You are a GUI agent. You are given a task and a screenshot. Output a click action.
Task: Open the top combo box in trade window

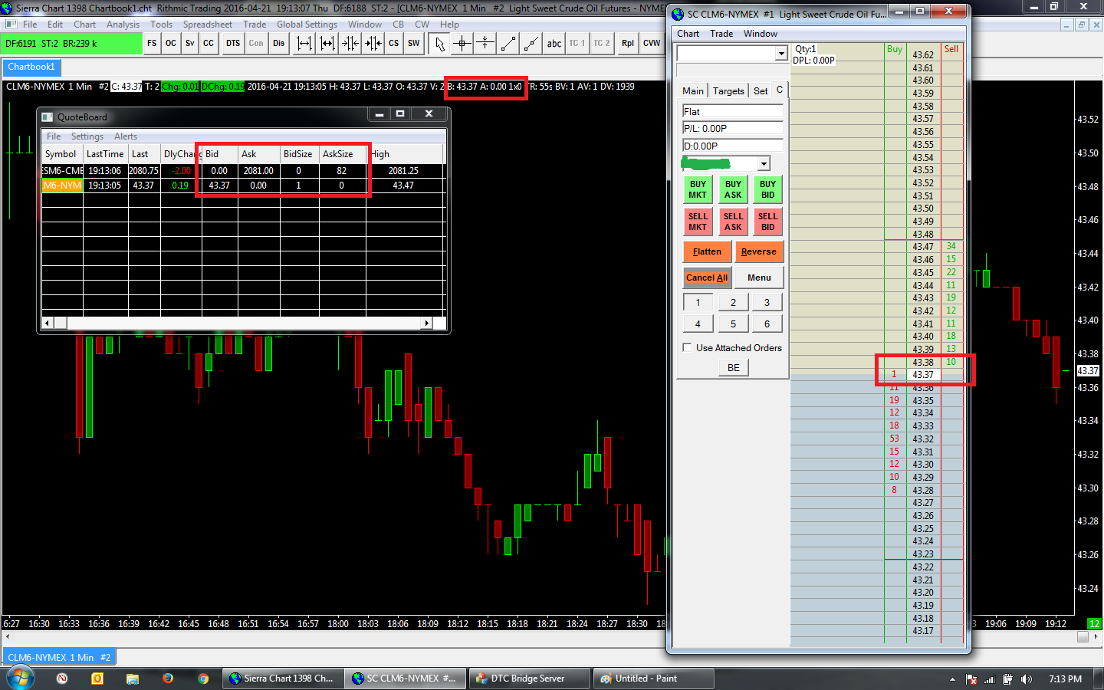781,54
